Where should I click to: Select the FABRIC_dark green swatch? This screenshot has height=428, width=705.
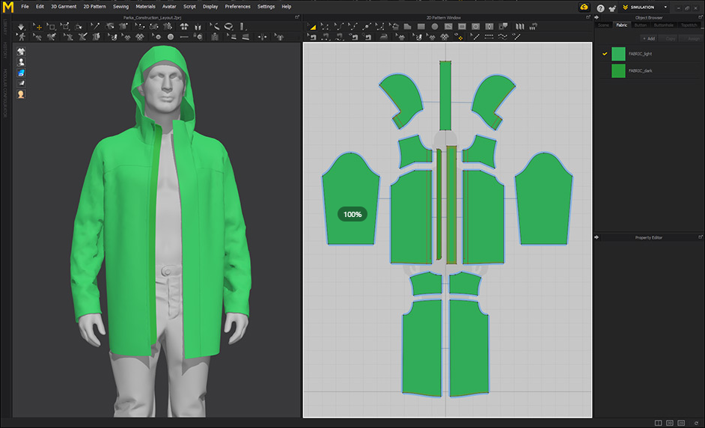618,70
